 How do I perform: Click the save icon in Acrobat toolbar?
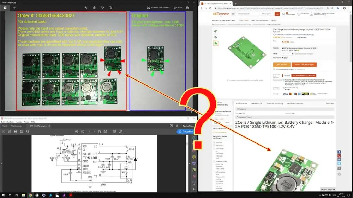(4, 132)
